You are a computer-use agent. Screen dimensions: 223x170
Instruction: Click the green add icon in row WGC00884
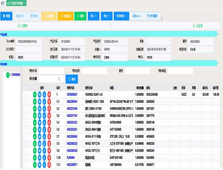35,101
